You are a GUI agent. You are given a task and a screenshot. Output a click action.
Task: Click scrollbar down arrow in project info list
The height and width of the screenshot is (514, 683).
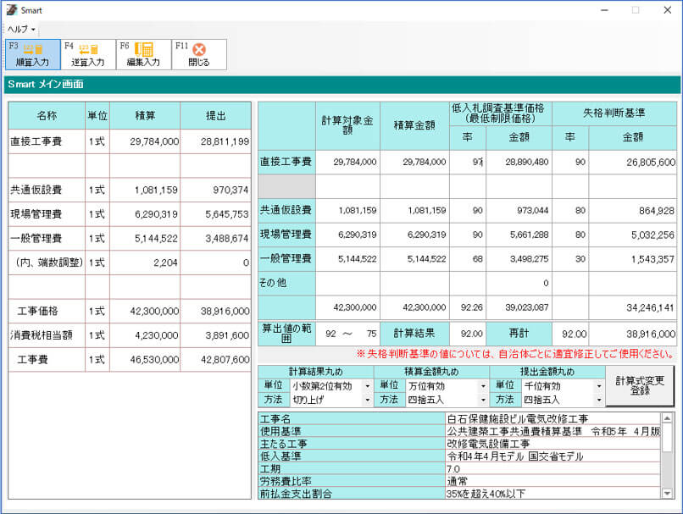pyautogui.click(x=667, y=493)
